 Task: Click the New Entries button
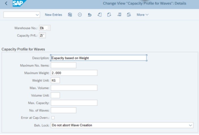pos(53,15)
